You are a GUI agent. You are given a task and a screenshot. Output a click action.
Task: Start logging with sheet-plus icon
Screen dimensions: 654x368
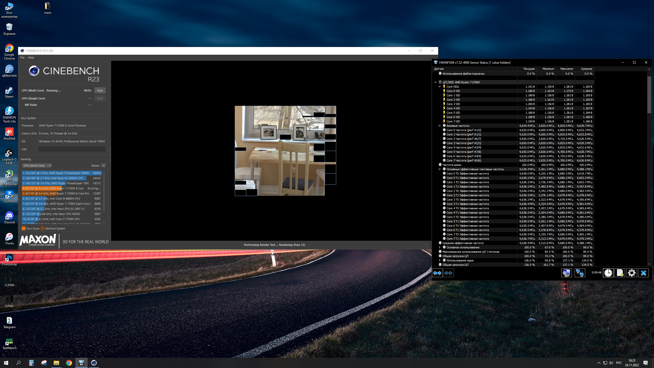pyautogui.click(x=620, y=273)
